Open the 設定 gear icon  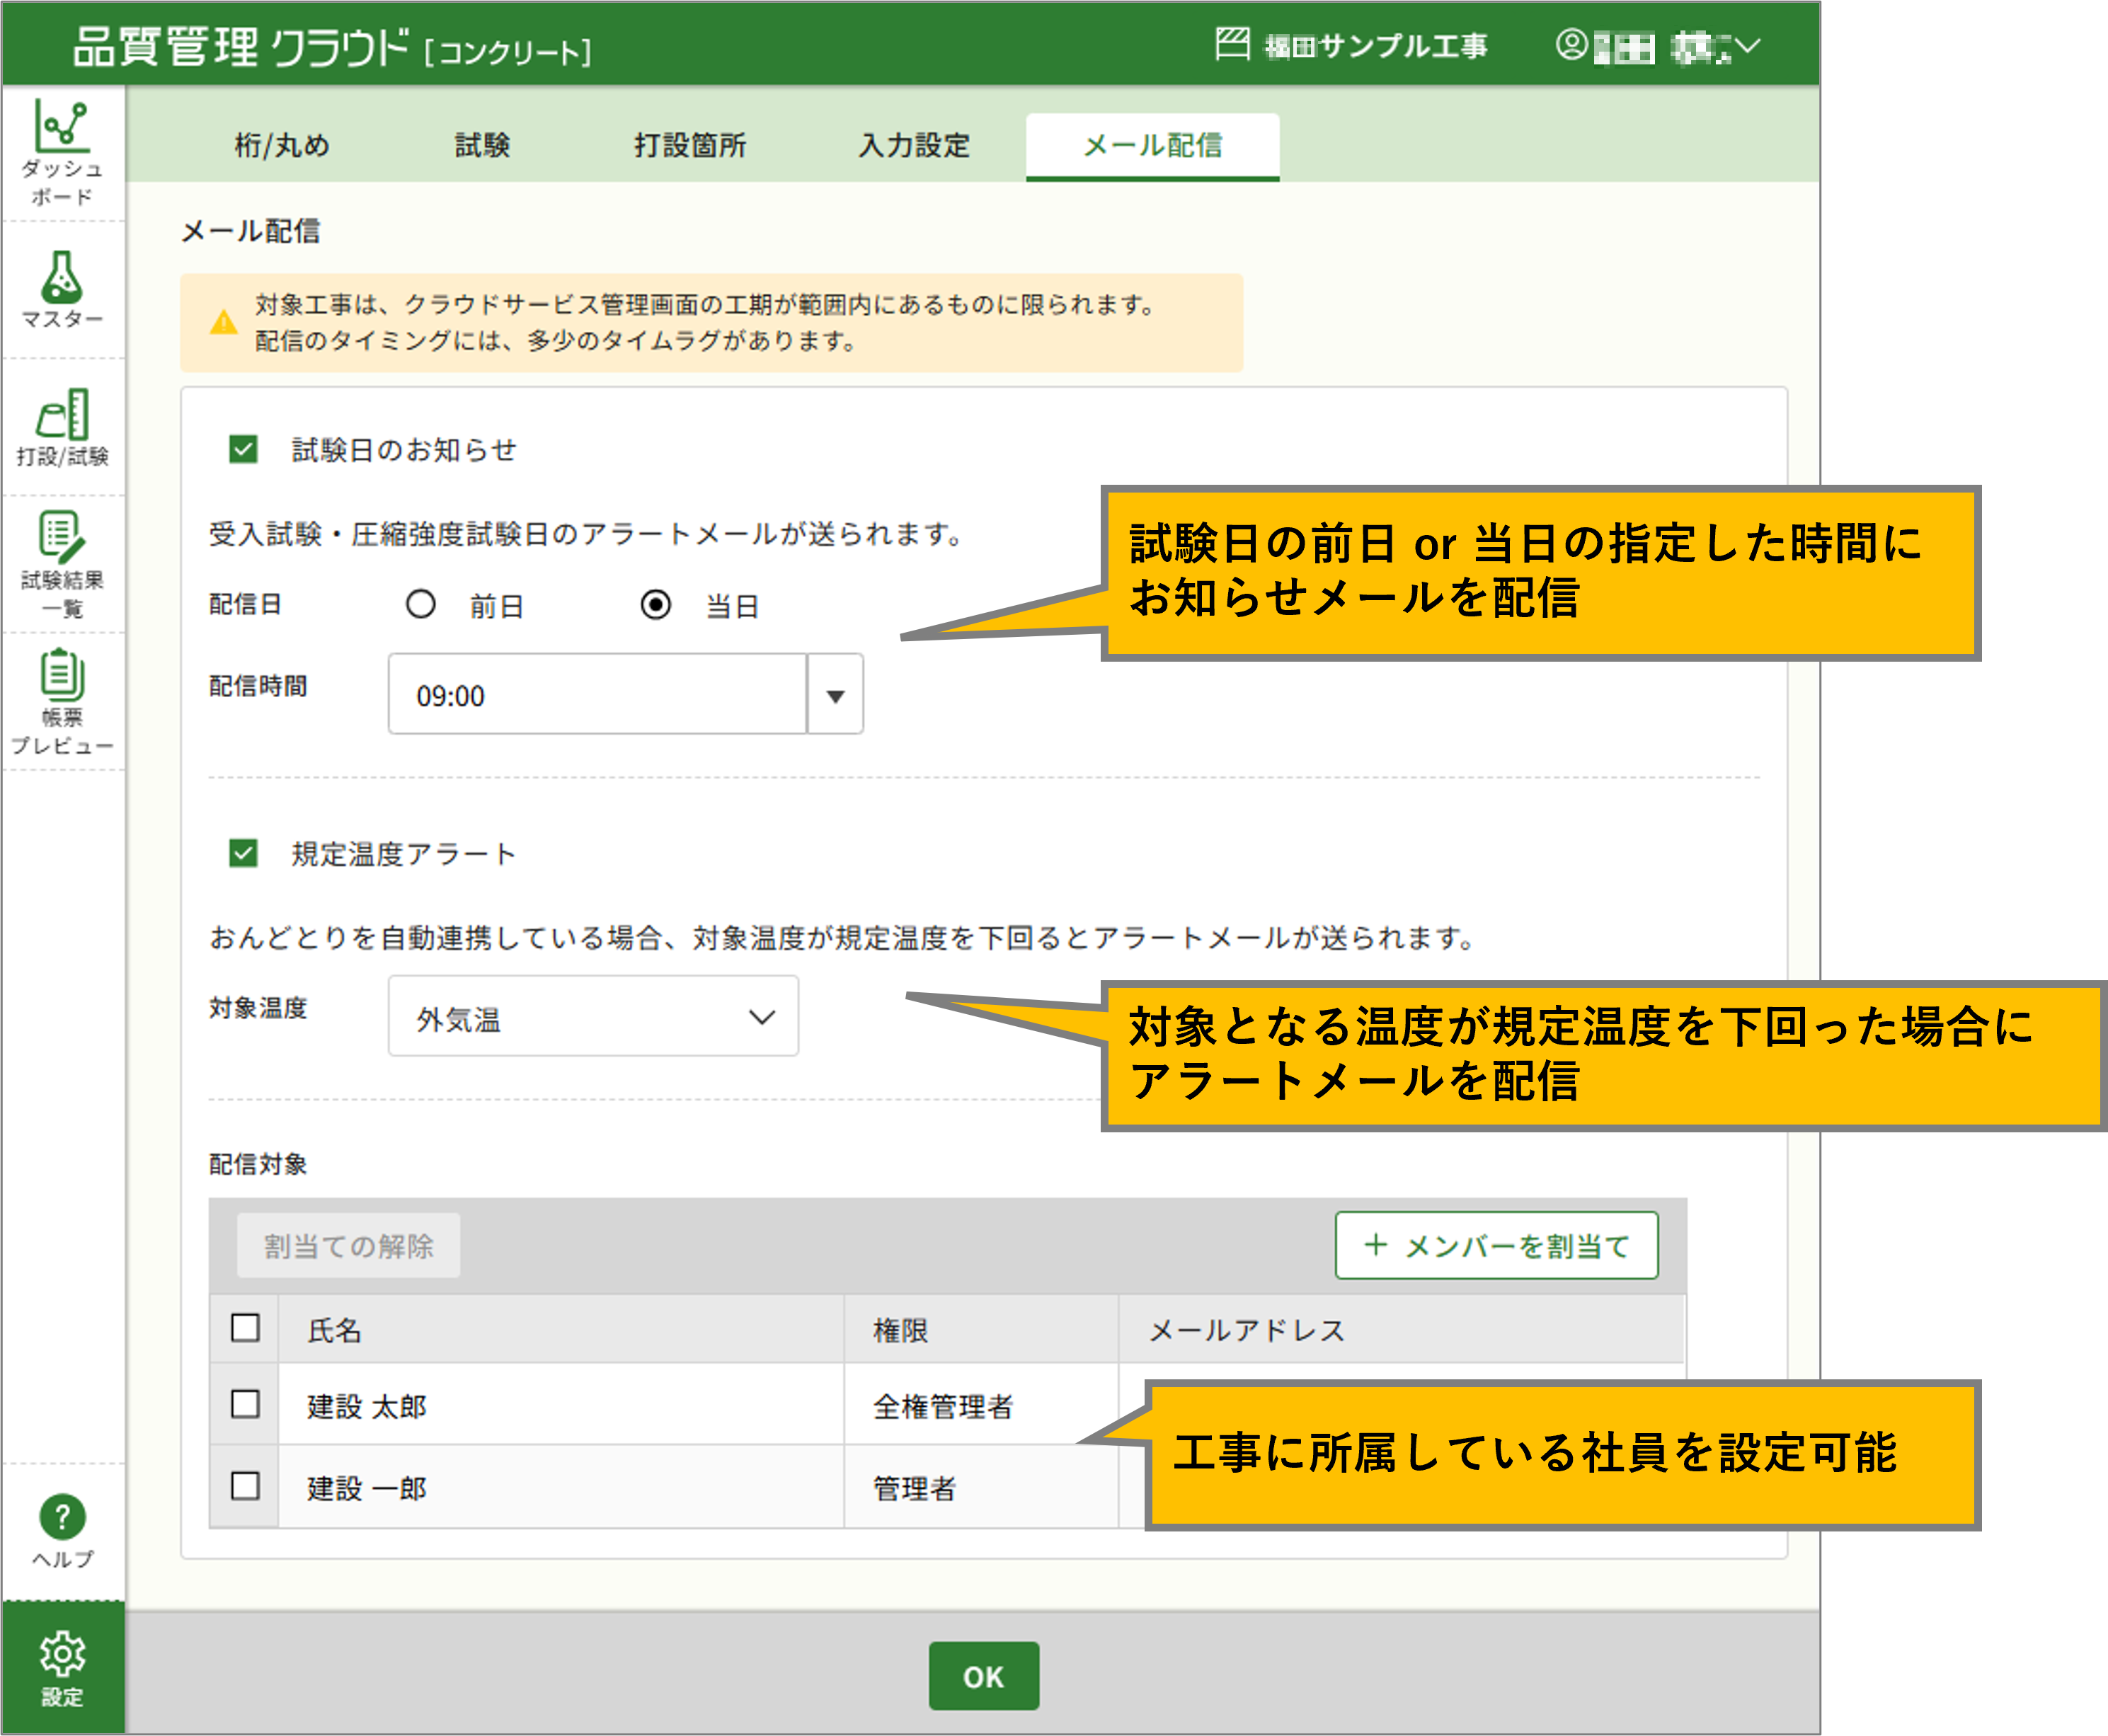point(62,1655)
